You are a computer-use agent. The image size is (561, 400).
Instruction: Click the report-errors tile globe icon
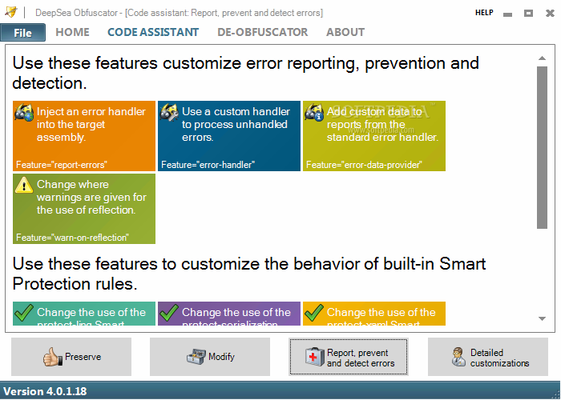(24, 113)
